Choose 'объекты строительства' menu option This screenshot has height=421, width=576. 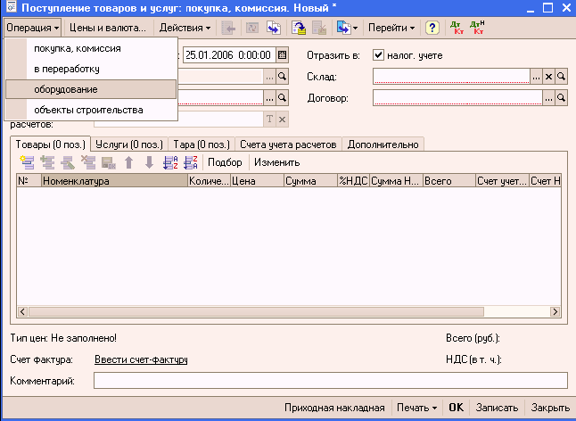tap(88, 110)
